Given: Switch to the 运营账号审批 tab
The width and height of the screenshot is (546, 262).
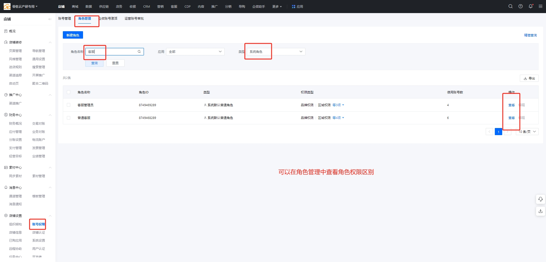Looking at the screenshot, I should [134, 18].
